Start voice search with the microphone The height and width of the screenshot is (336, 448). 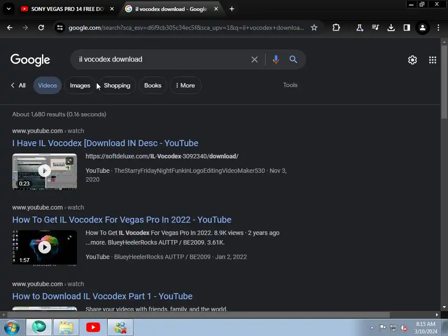tap(276, 59)
